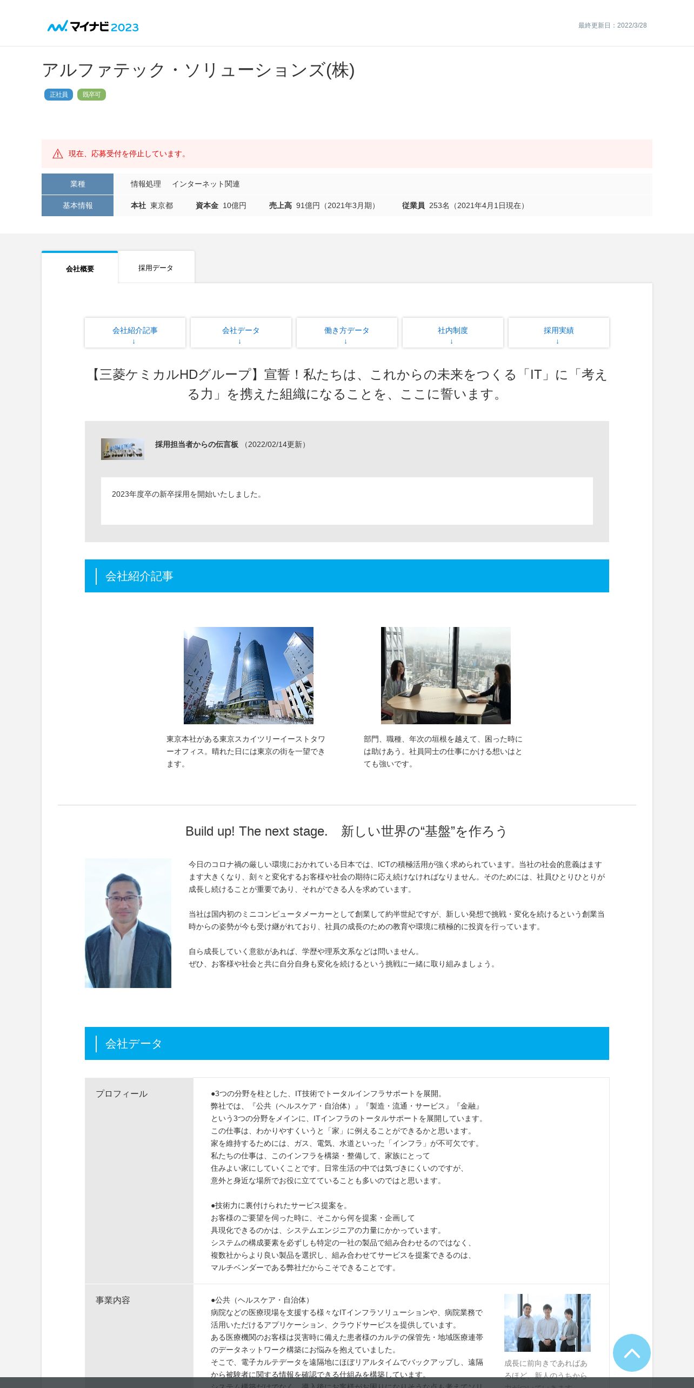Click 資本金 10億円 value
Viewport: 694px width, 1388px height.
221,205
